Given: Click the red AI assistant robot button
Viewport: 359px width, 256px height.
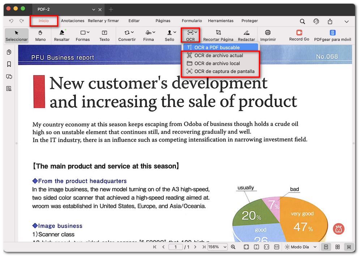Looking at the screenshot, I should coord(339,229).
